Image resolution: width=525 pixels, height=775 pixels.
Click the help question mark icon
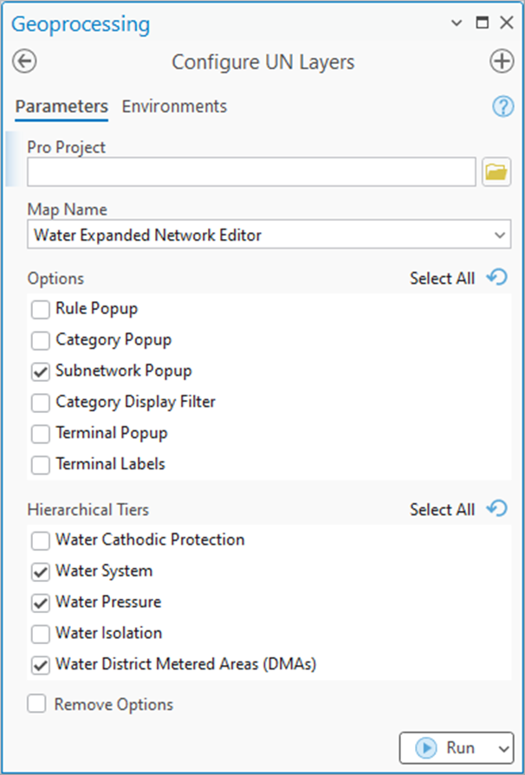pos(502,106)
